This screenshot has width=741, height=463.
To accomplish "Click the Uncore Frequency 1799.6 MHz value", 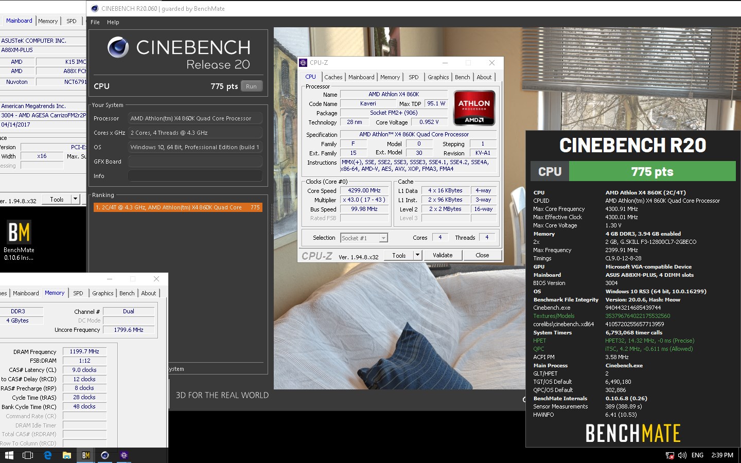I will [x=129, y=330].
